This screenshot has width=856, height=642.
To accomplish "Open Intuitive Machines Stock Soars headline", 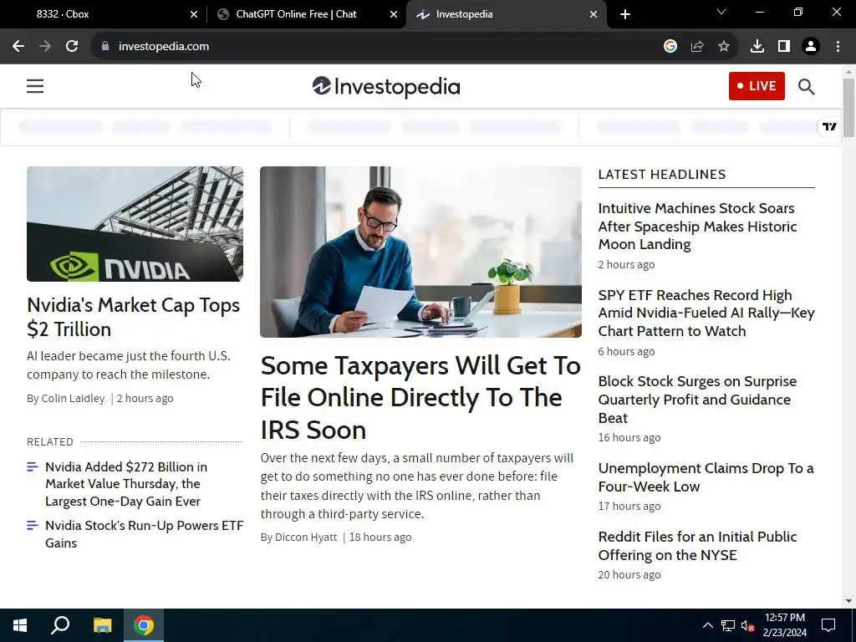I will [697, 226].
